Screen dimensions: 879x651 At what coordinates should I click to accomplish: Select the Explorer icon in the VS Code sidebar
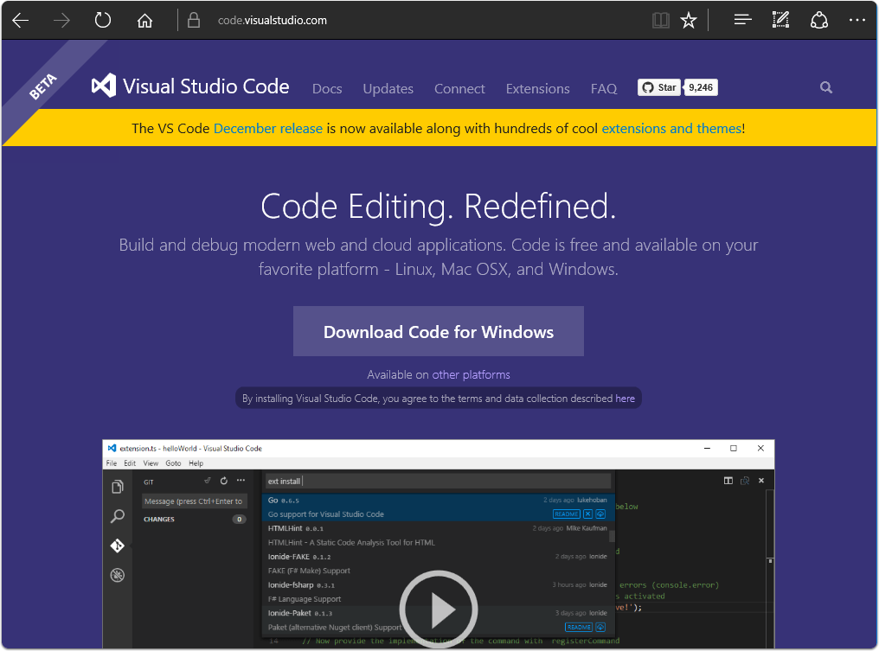pyautogui.click(x=118, y=486)
